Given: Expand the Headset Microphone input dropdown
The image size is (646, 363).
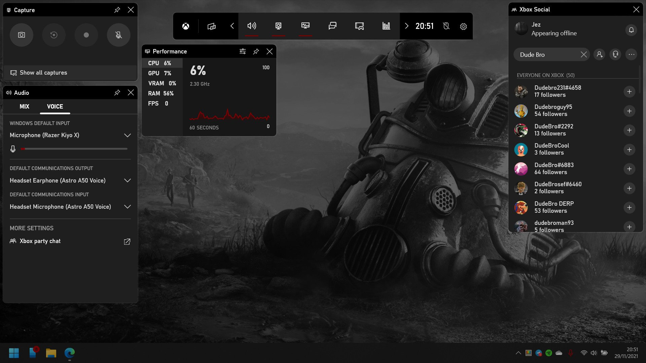Looking at the screenshot, I should (127, 207).
